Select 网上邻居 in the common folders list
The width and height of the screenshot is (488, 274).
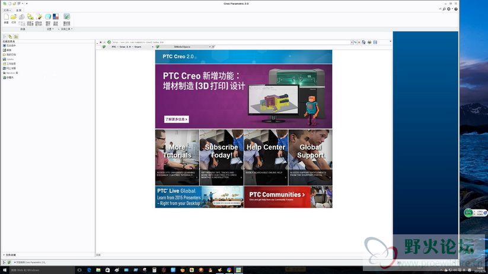(9, 68)
